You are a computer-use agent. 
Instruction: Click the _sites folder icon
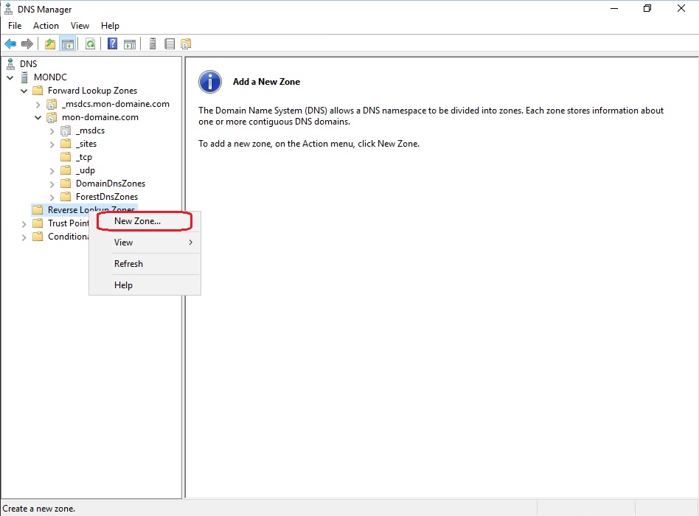[66, 144]
